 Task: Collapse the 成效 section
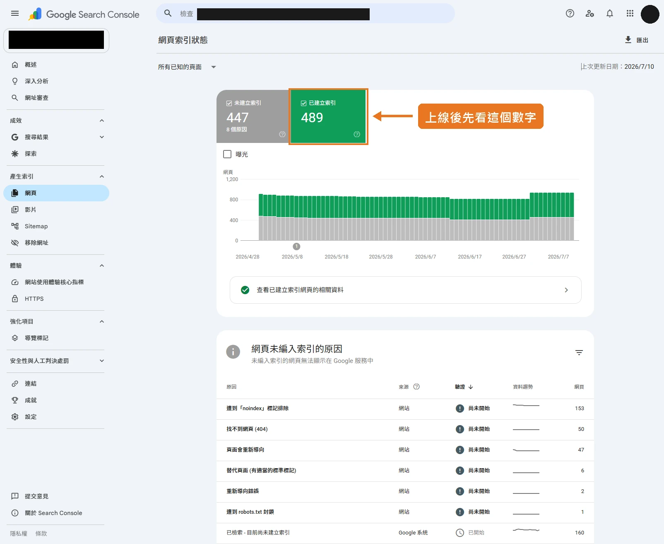tap(102, 121)
